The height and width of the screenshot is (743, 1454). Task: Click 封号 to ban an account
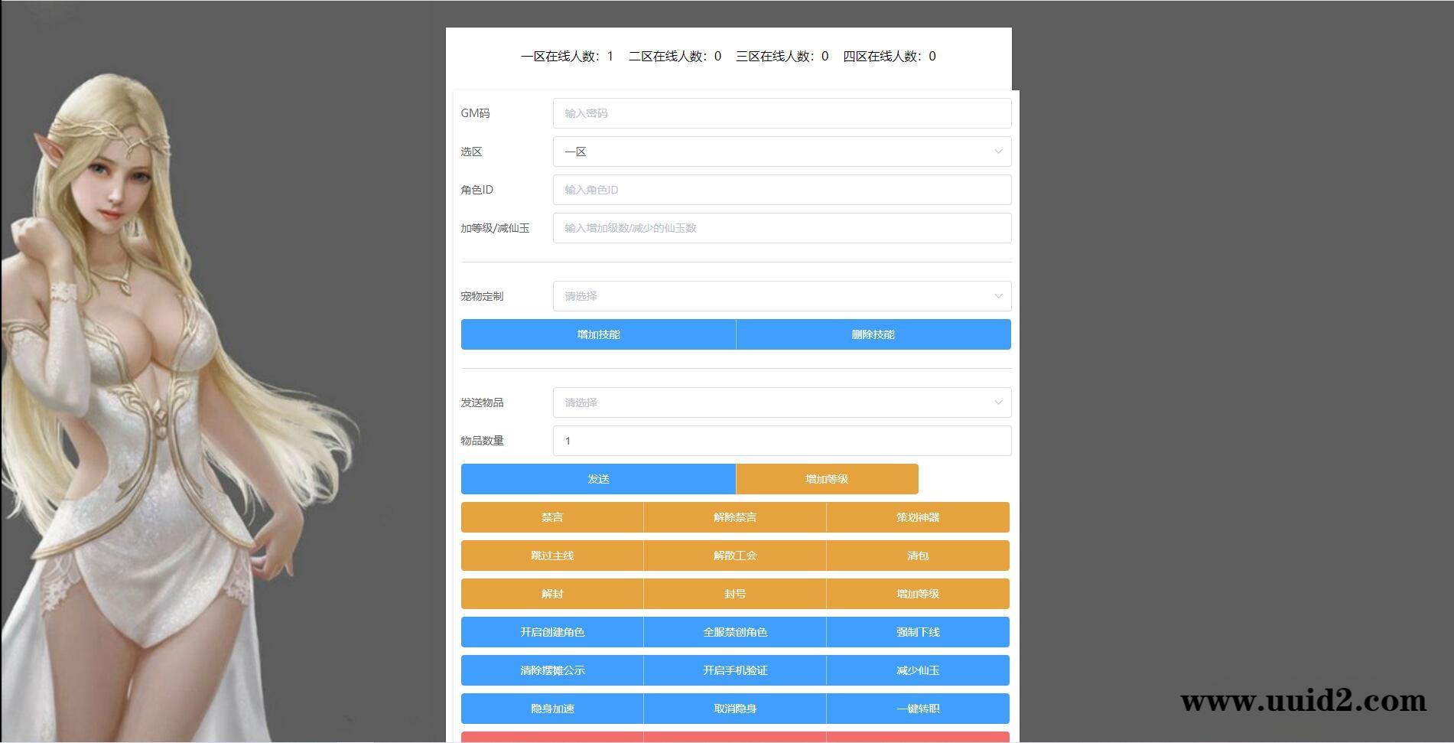click(x=734, y=594)
